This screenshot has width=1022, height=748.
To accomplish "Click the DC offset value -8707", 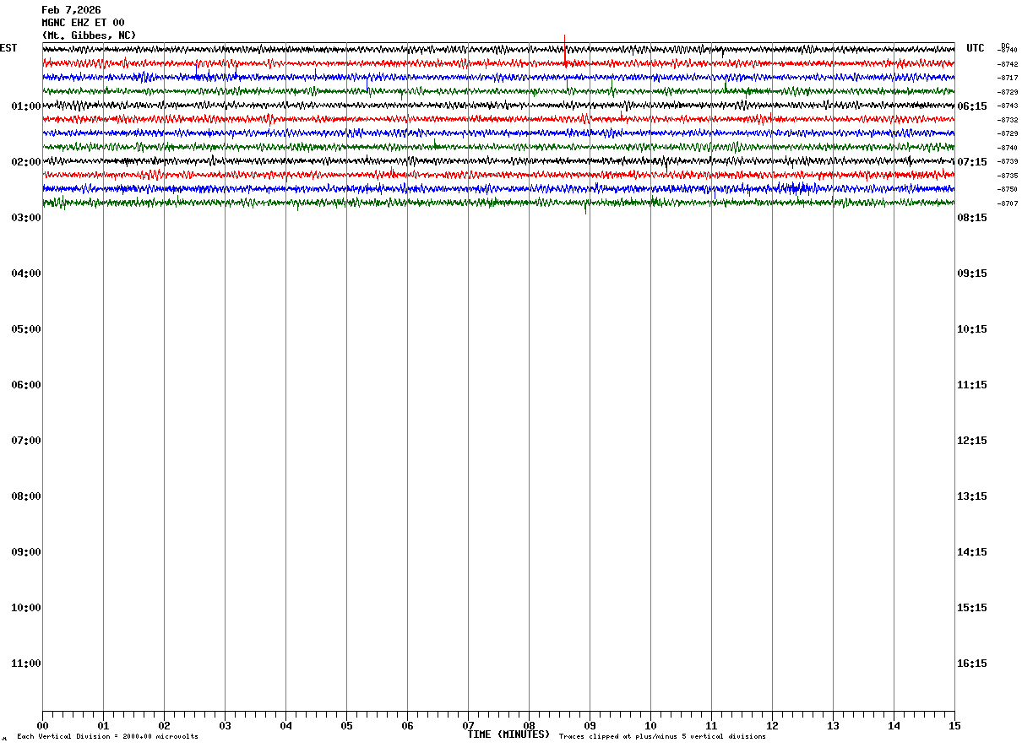I will click(1008, 203).
